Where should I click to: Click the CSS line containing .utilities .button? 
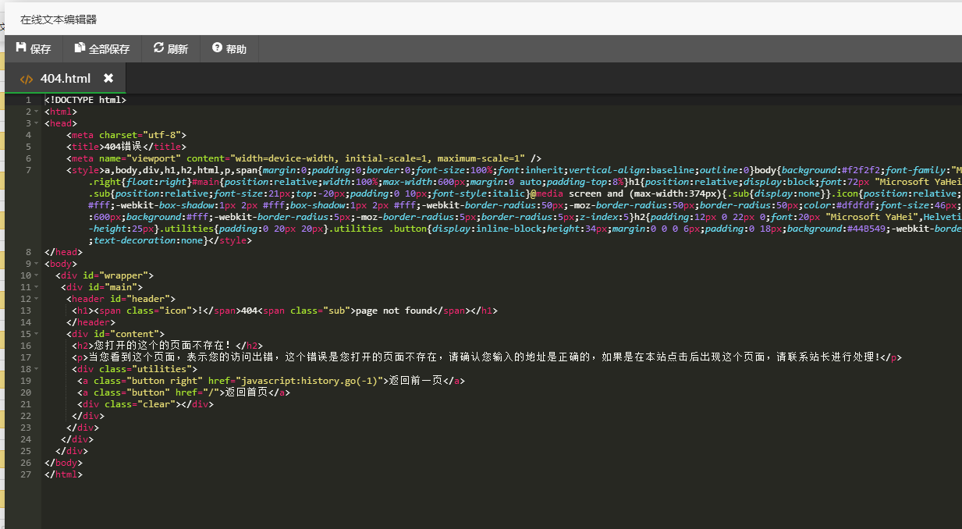(x=525, y=229)
